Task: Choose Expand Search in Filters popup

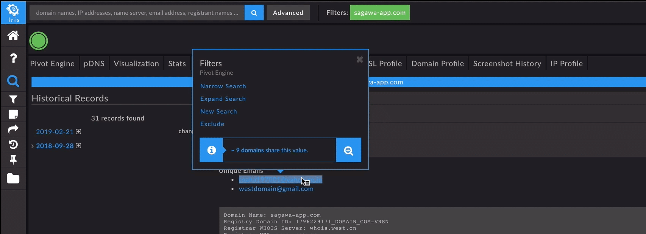Action: pyautogui.click(x=223, y=99)
